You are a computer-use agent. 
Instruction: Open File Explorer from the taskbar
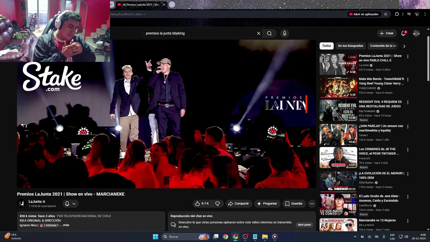(265, 237)
